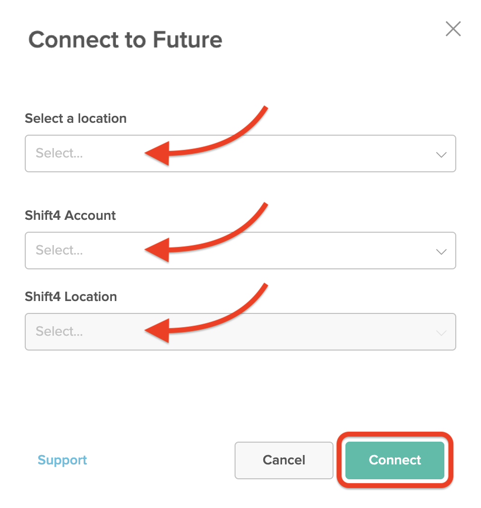Click the "Select..." placeholder under Shift4 Account
The image size is (481, 508).
(x=59, y=251)
